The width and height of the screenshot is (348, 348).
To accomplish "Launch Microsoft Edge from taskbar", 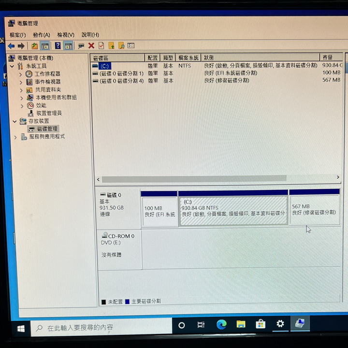I will [221, 324].
